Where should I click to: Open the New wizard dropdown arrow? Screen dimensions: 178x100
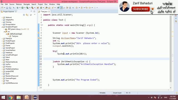4,8
